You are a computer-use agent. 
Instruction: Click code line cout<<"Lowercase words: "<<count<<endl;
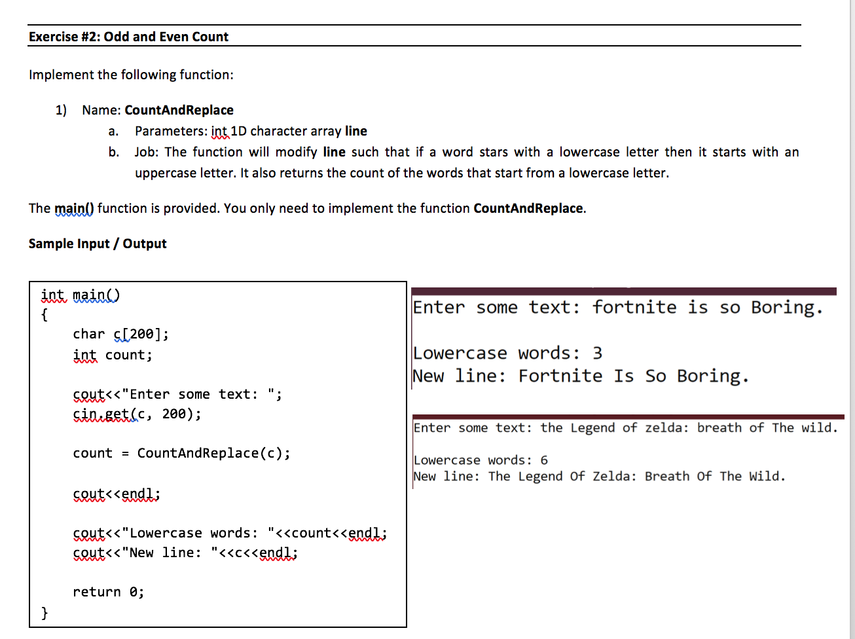[x=230, y=533]
